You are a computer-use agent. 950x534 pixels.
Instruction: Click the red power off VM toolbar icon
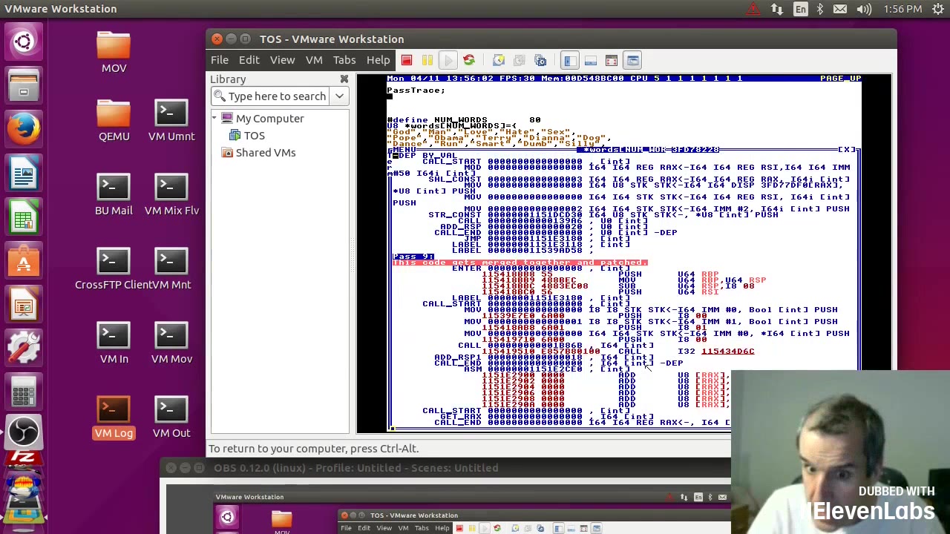[x=407, y=60]
